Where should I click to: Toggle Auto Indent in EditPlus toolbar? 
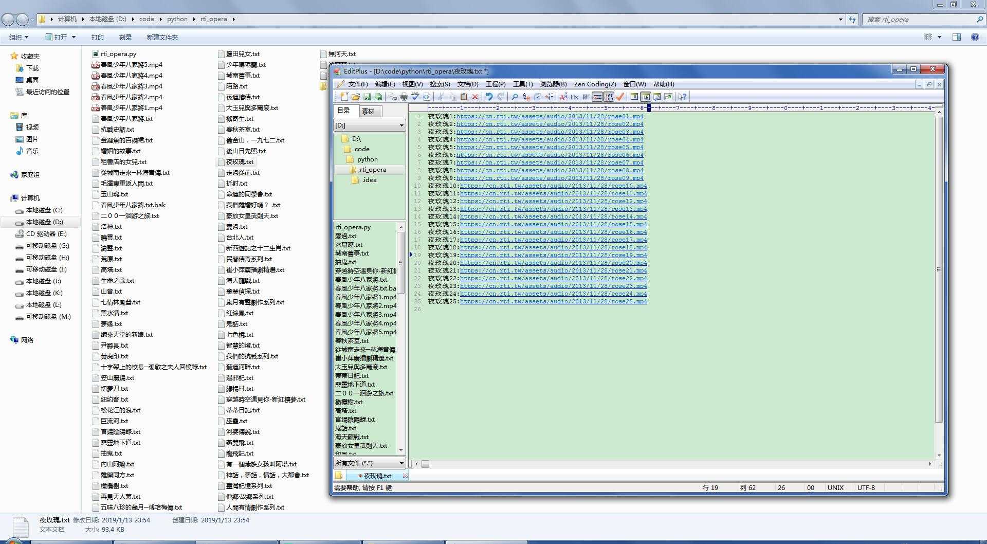(597, 97)
